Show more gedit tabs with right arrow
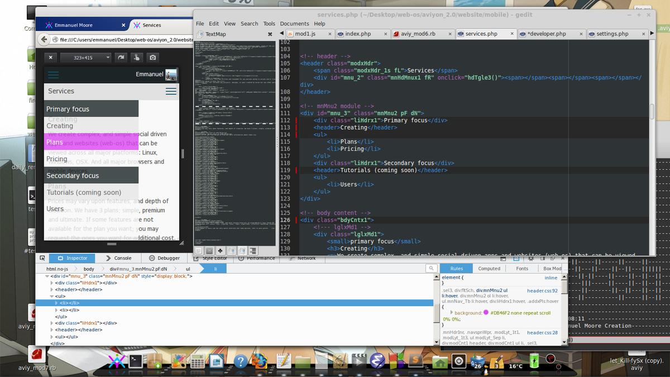 click(x=652, y=34)
